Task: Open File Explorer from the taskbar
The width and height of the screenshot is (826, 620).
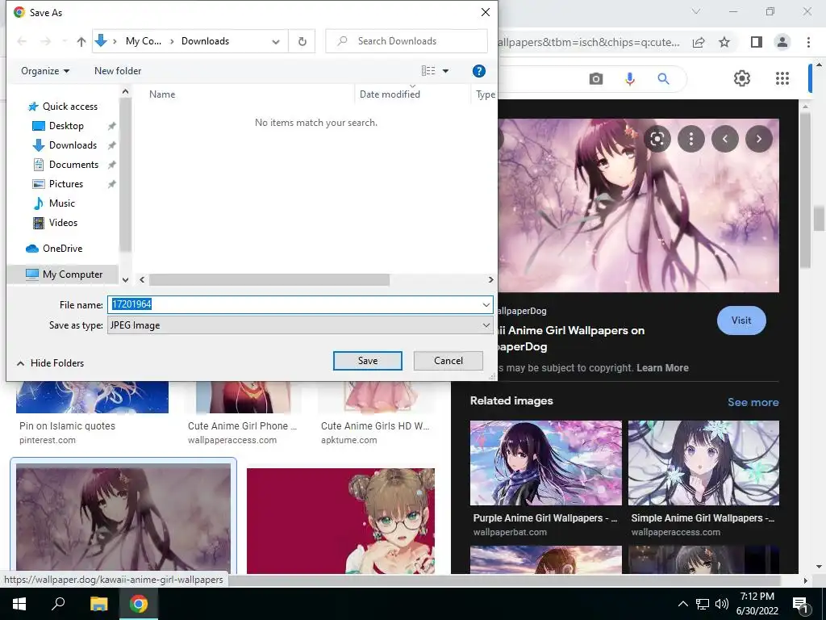Action: [x=98, y=604]
